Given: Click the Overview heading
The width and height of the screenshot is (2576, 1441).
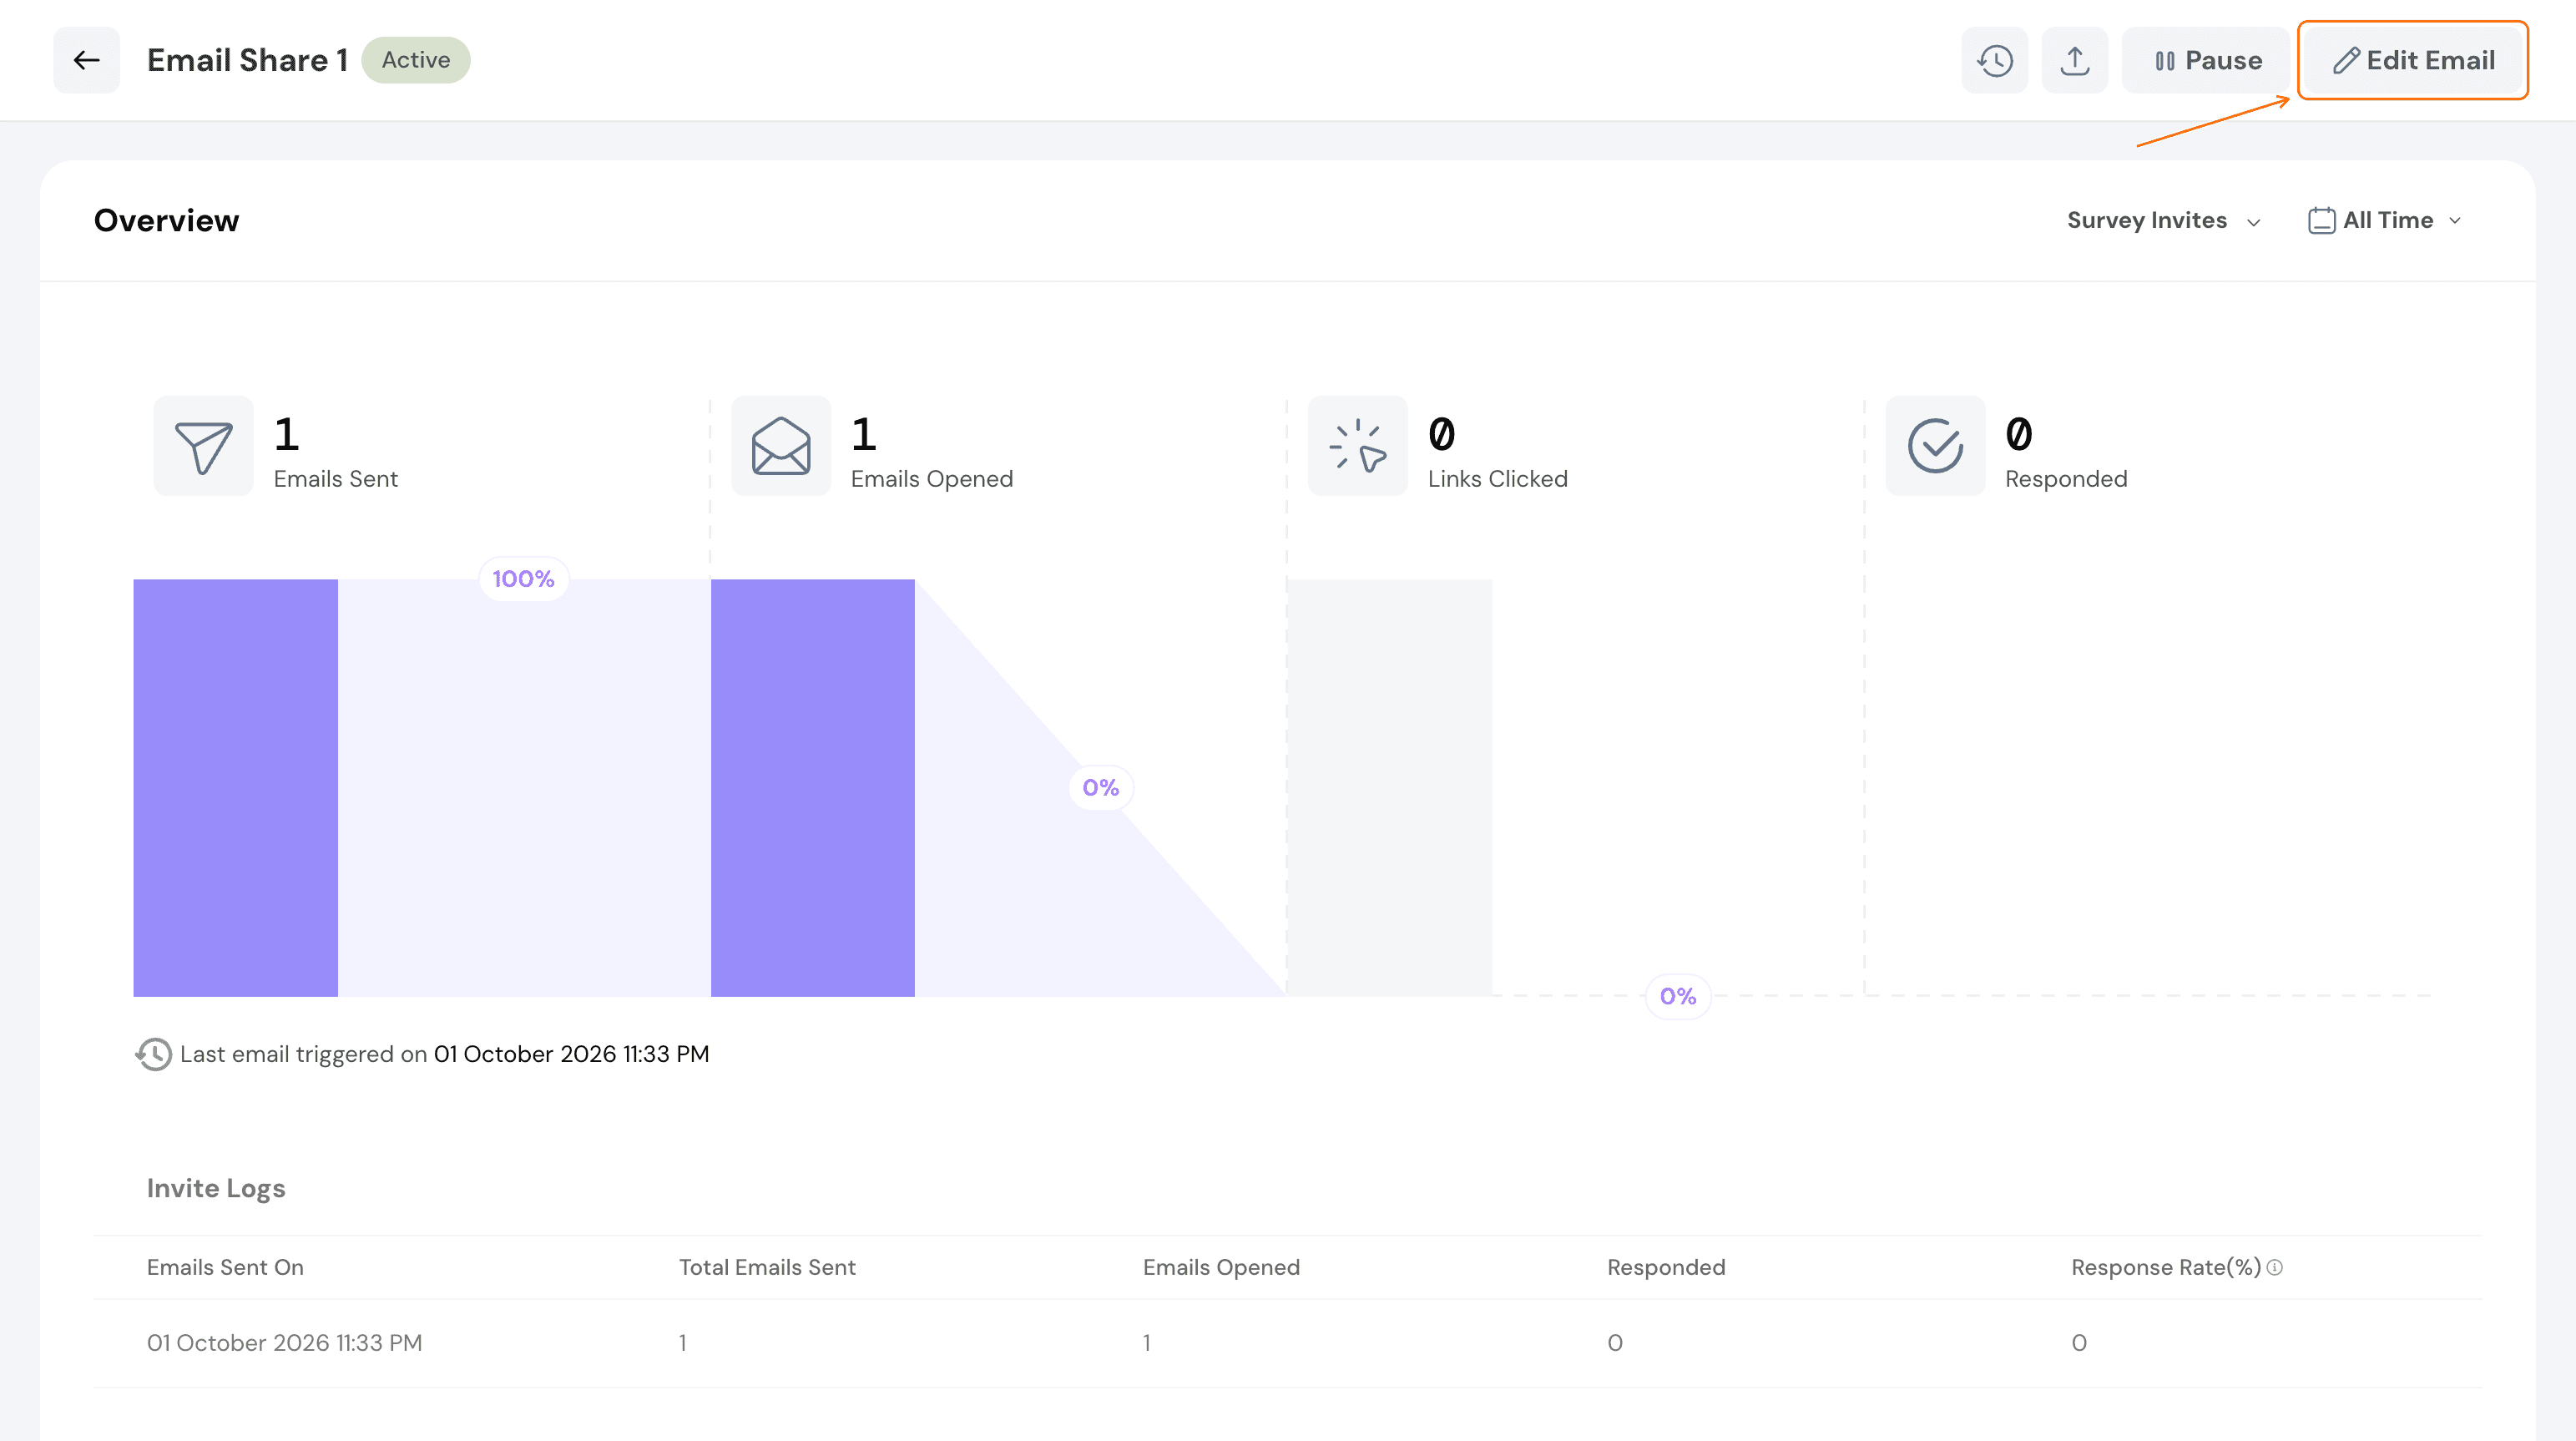Looking at the screenshot, I should tap(167, 220).
